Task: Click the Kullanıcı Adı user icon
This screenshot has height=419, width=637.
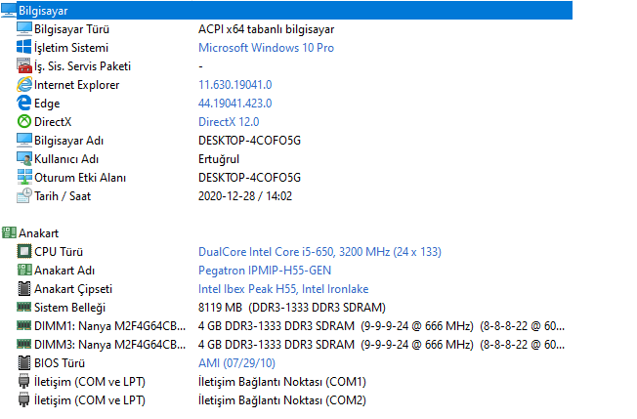Action: 24,159
